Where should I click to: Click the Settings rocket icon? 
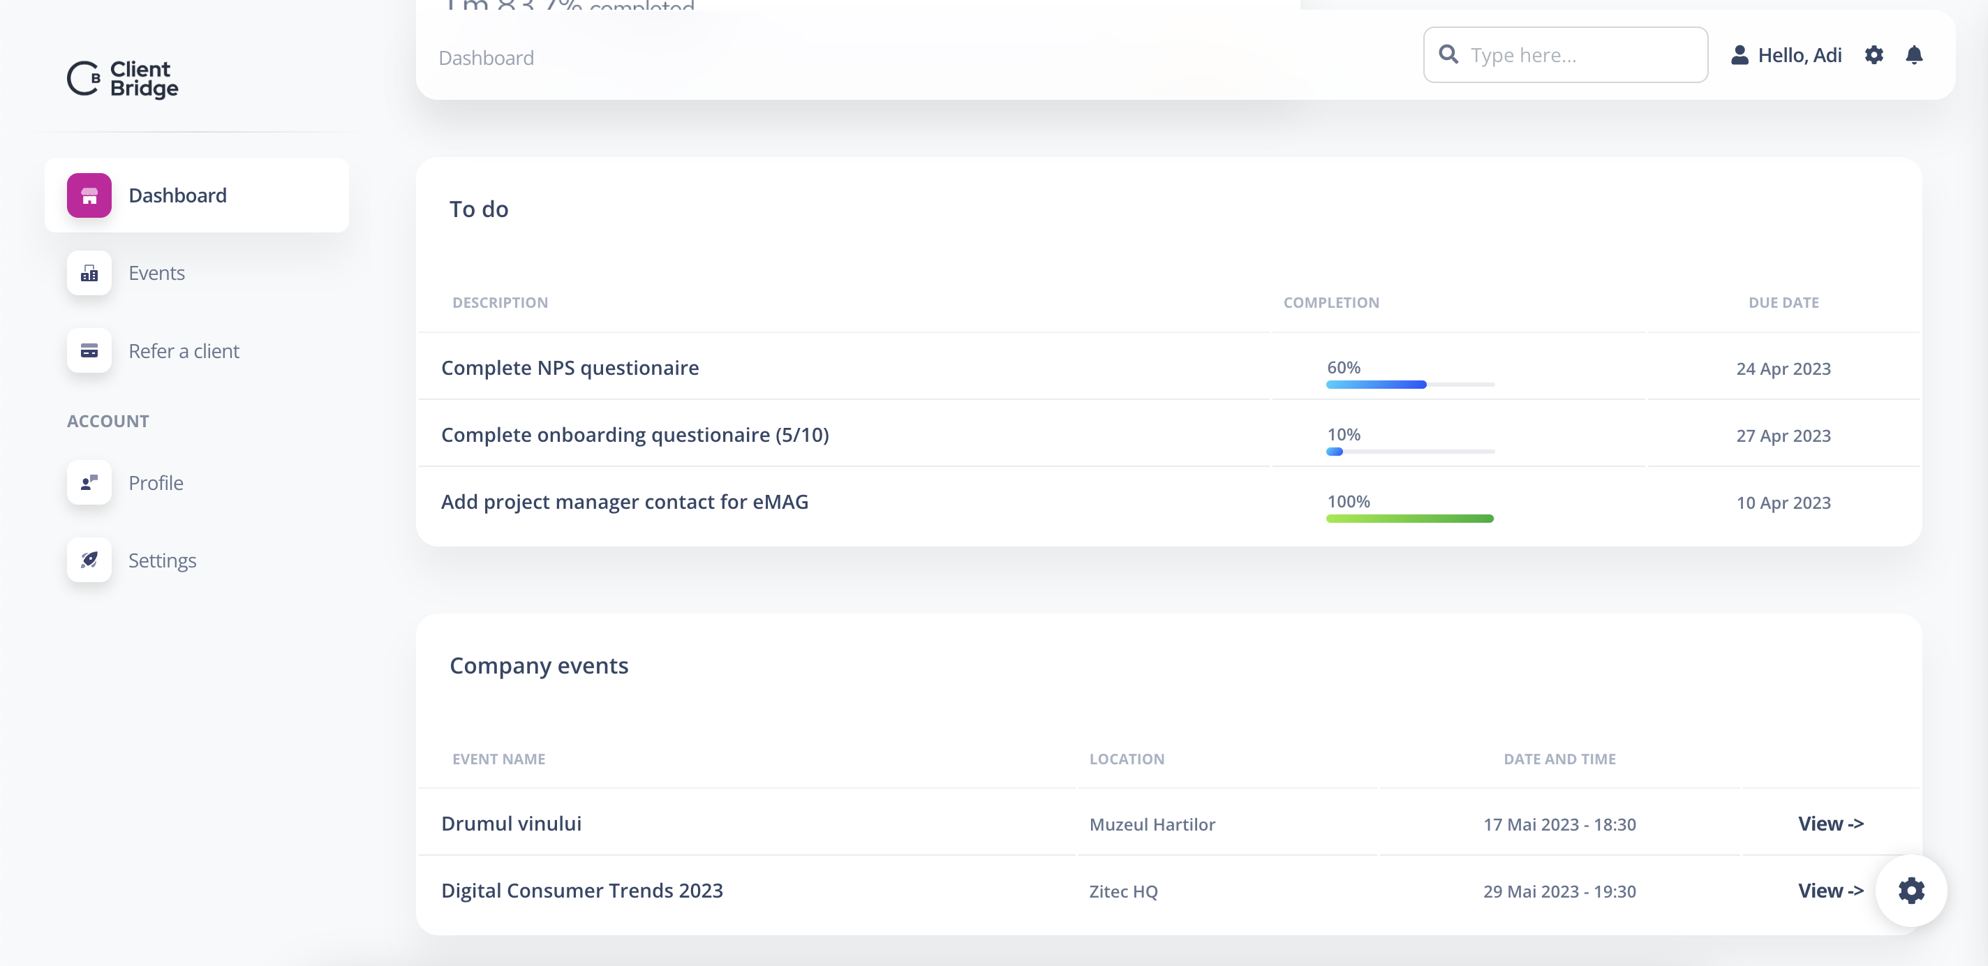89,560
